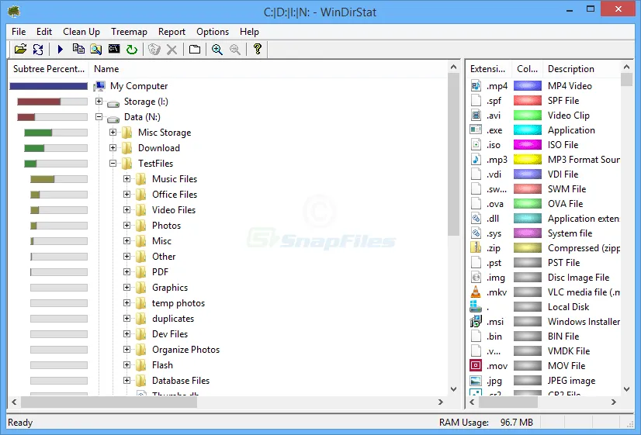Viewport: 641px width, 435px height.
Task: Click the Zoom In magnifier icon
Action: click(217, 50)
